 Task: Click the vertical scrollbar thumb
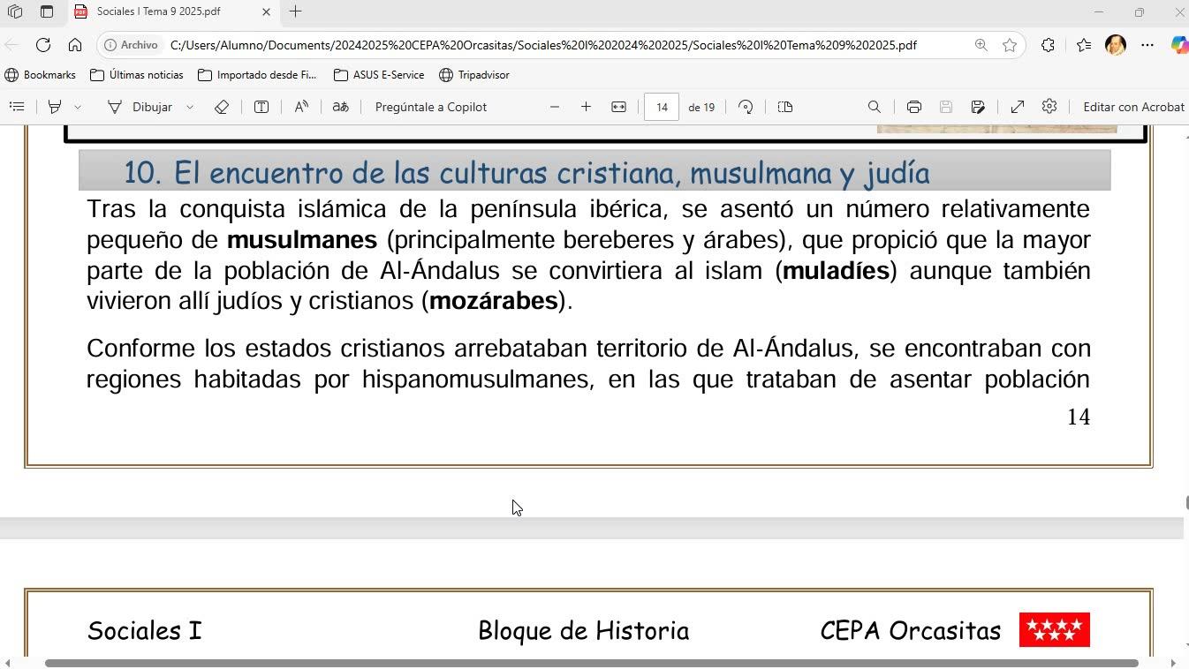pyautogui.click(x=1187, y=503)
